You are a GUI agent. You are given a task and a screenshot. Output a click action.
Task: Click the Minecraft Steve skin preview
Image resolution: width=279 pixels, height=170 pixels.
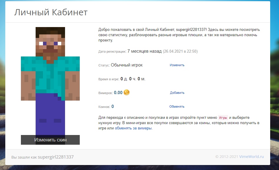point(50,79)
